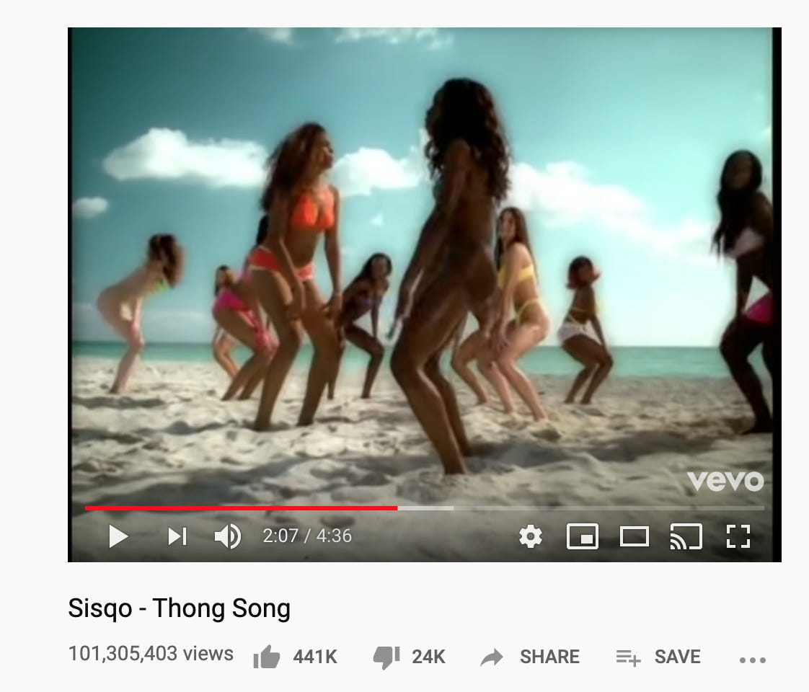Click the share arrow icon
Screen dimensions: 809x692
[491, 657]
